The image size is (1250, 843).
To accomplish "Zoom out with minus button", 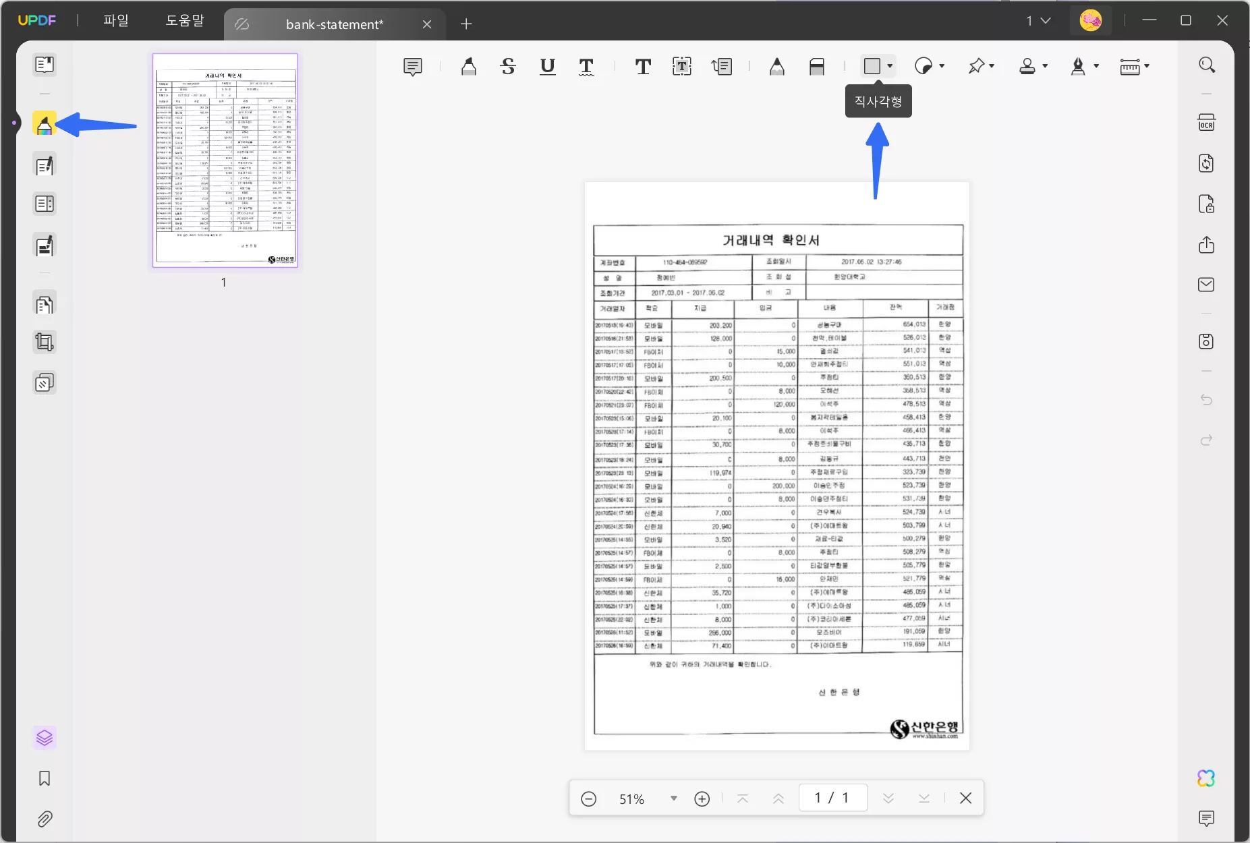I will pyautogui.click(x=589, y=799).
